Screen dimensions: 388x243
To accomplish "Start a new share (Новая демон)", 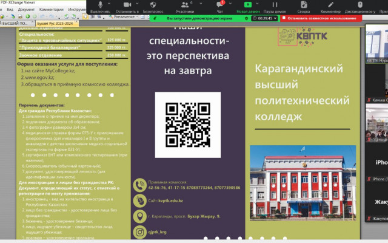I will 249,5.
